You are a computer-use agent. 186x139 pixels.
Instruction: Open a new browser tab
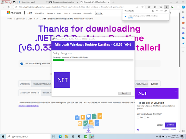(113, 2)
